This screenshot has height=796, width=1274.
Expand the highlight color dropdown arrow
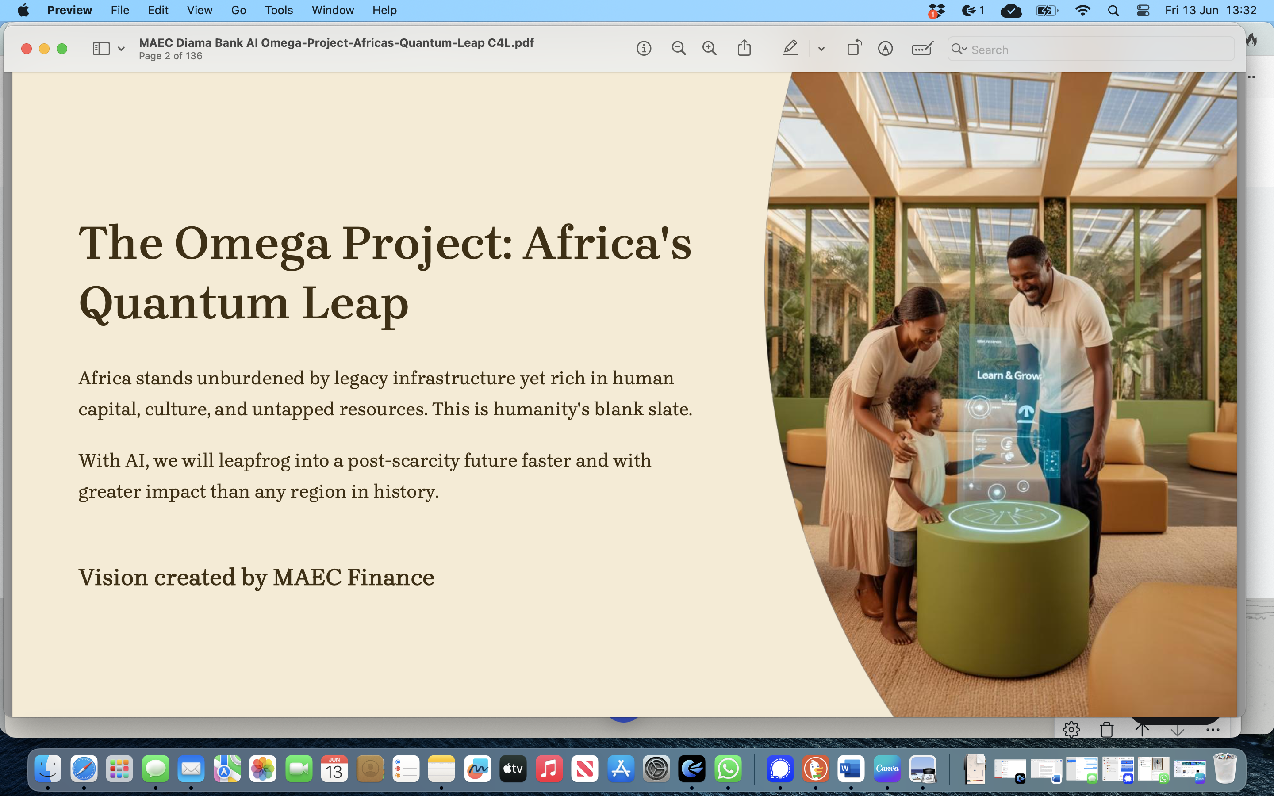pyautogui.click(x=821, y=49)
